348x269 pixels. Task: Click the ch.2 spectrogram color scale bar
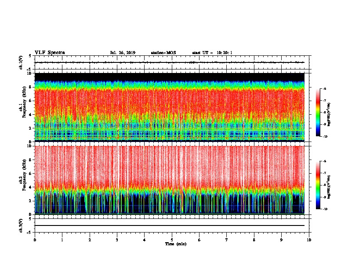point(318,185)
